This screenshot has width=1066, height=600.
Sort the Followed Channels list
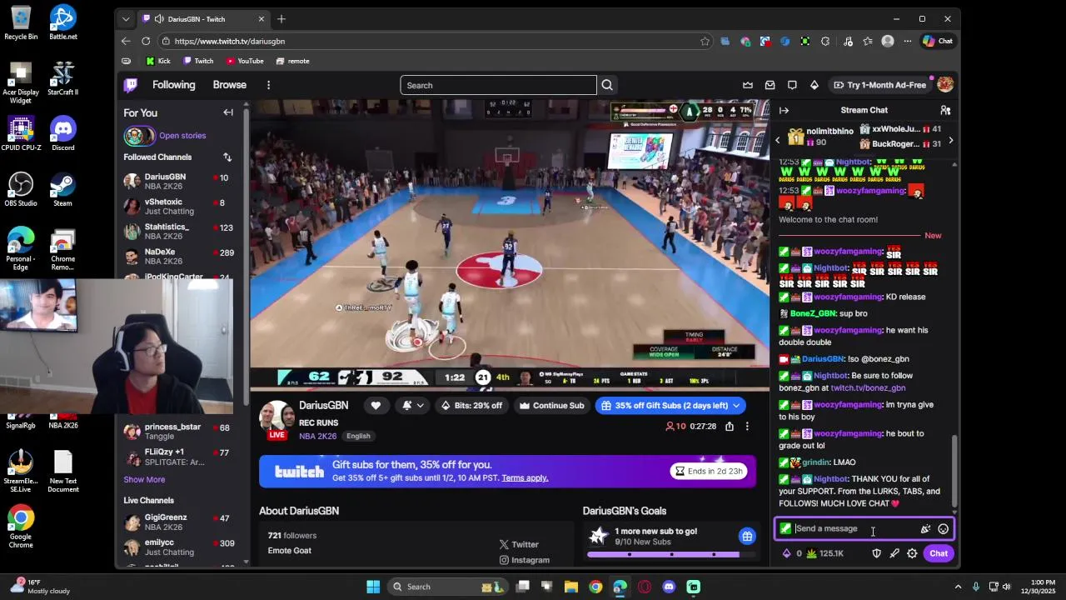(227, 157)
